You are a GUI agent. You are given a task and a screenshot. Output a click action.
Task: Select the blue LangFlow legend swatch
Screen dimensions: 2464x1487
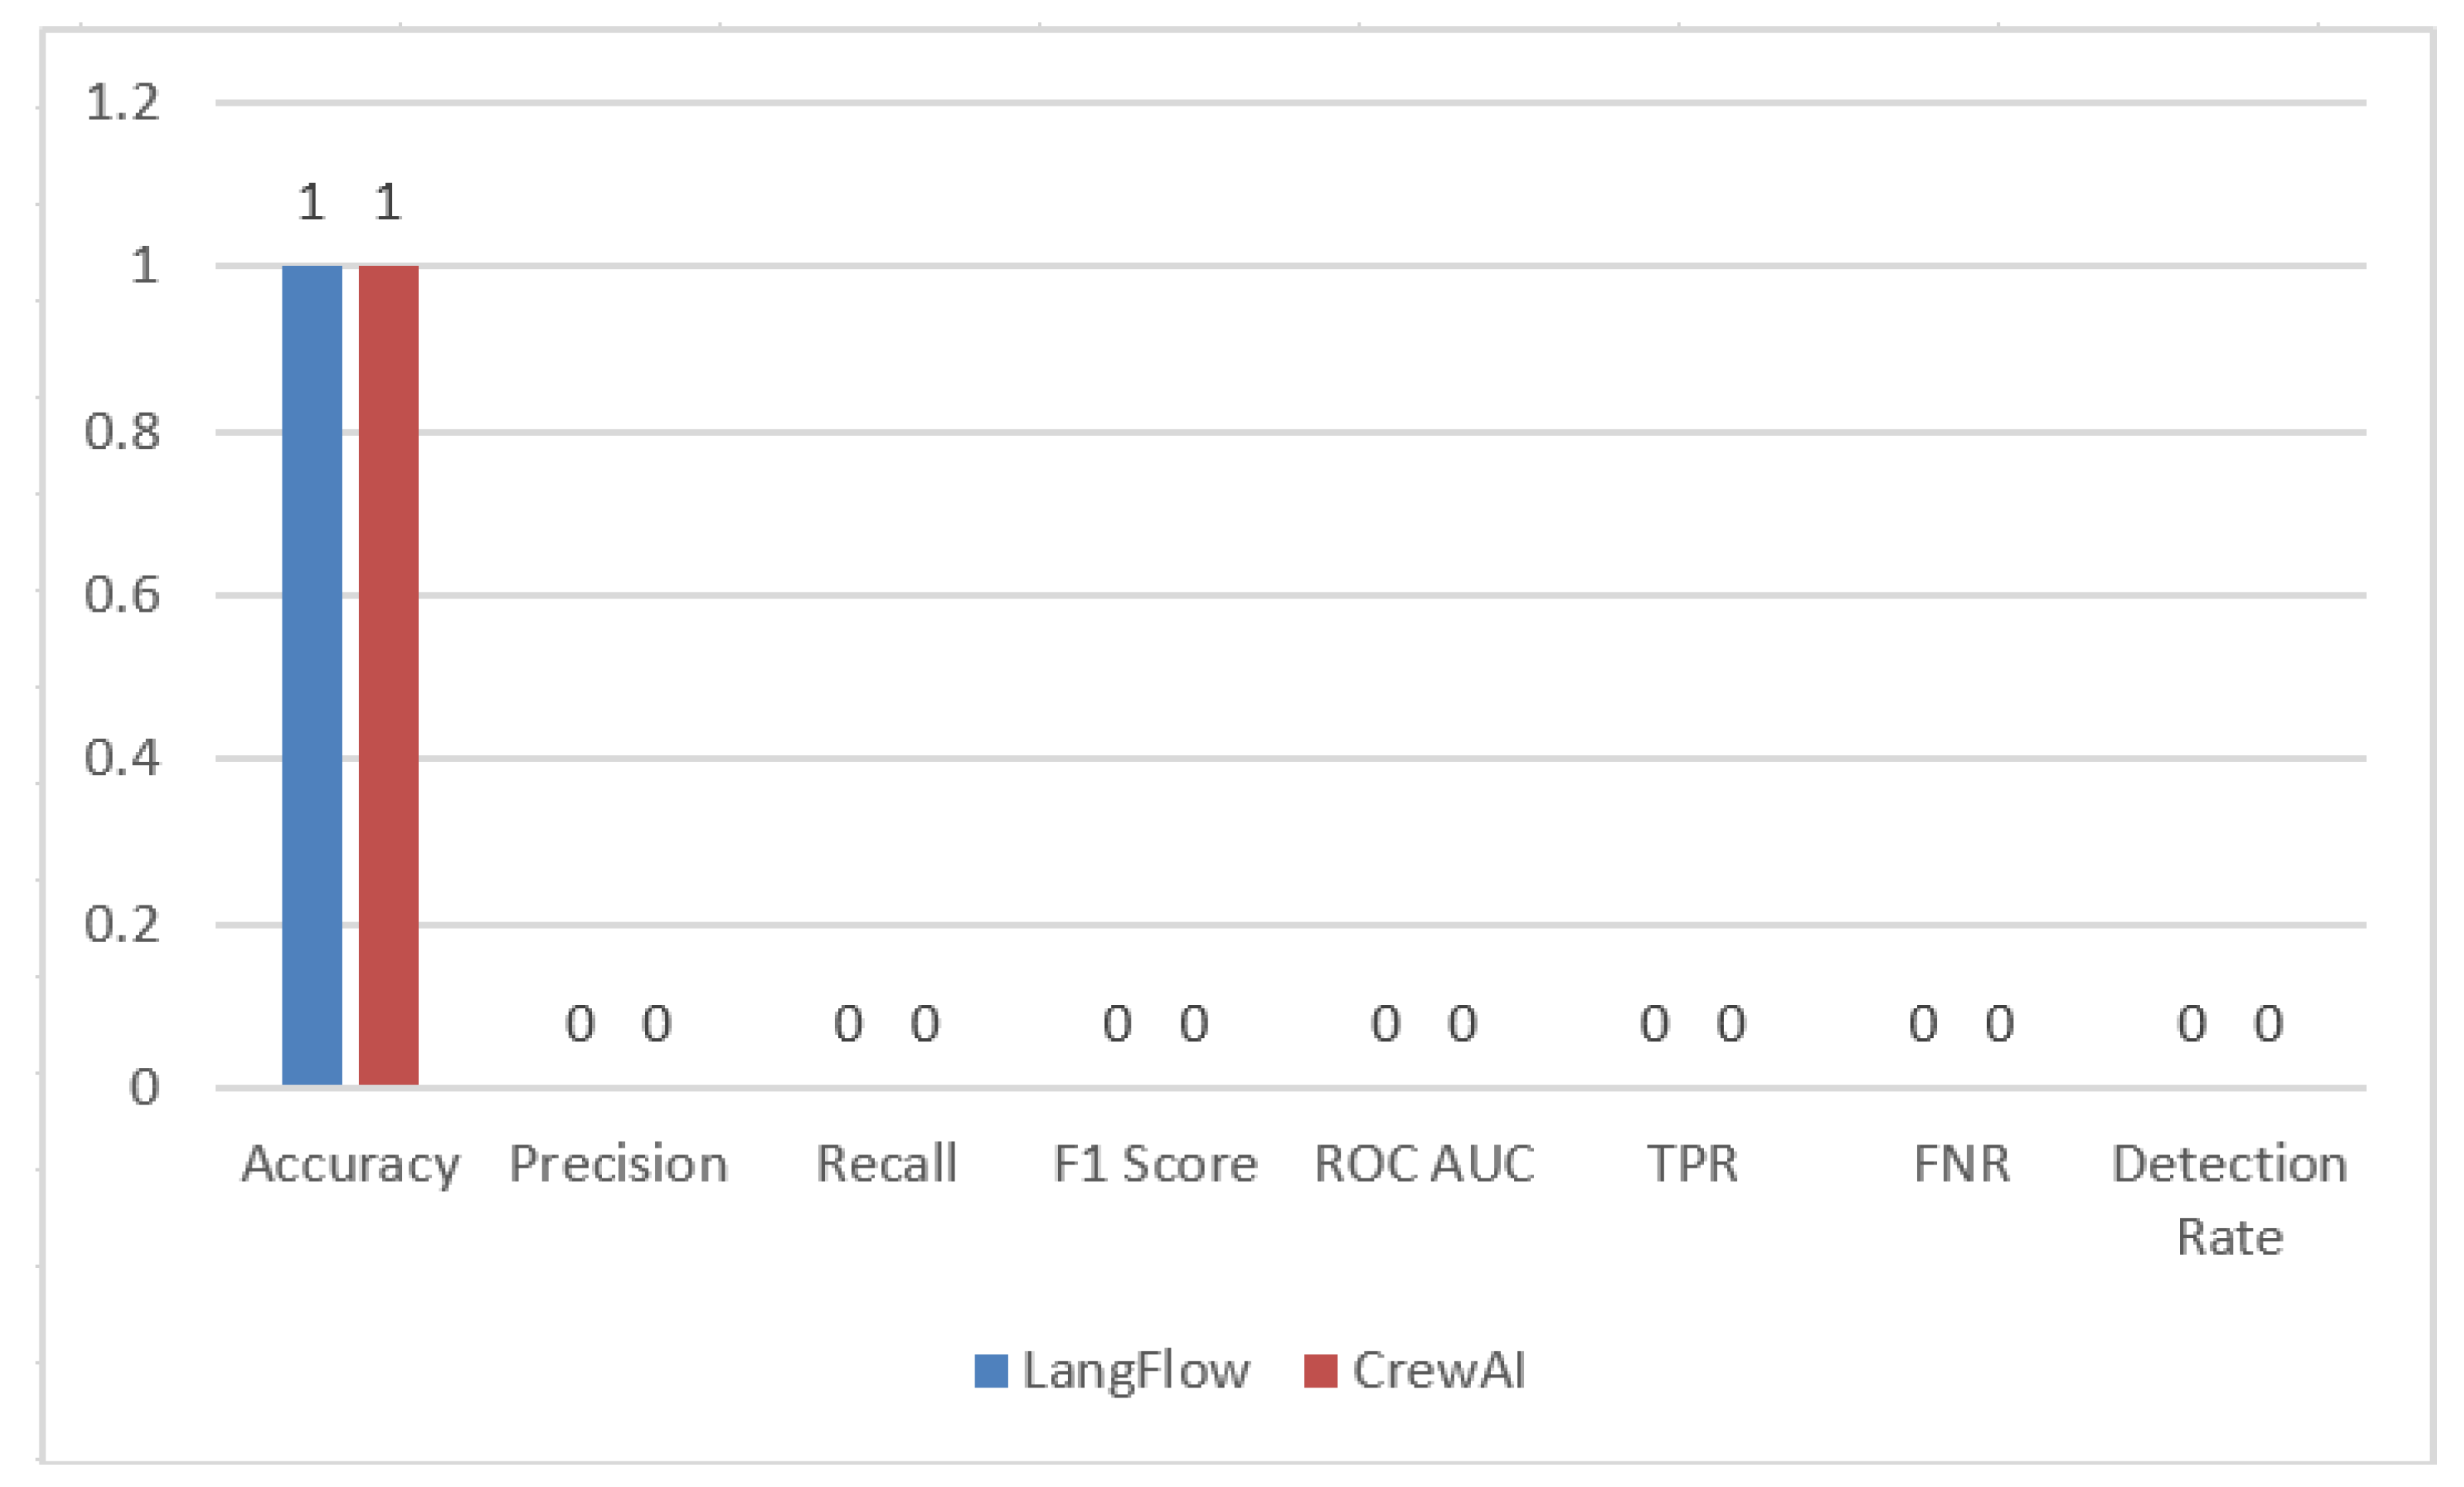pyautogui.click(x=990, y=1370)
